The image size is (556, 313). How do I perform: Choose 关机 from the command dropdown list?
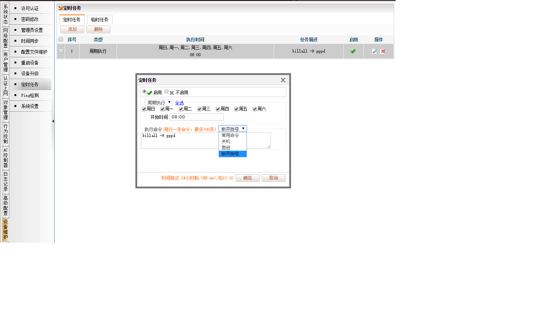click(226, 142)
